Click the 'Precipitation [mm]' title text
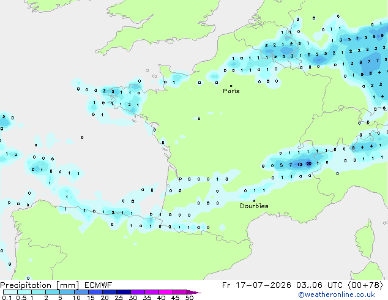Screen dimensions: 388x300 40,285
